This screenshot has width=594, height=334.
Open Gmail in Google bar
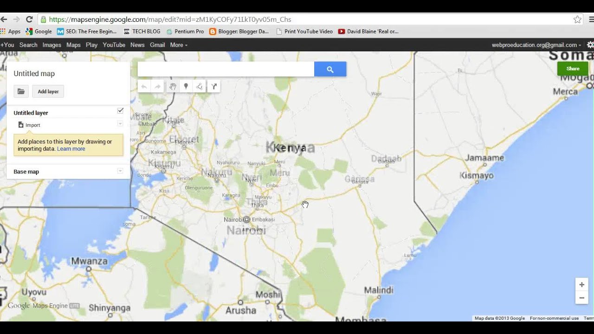[x=157, y=45]
